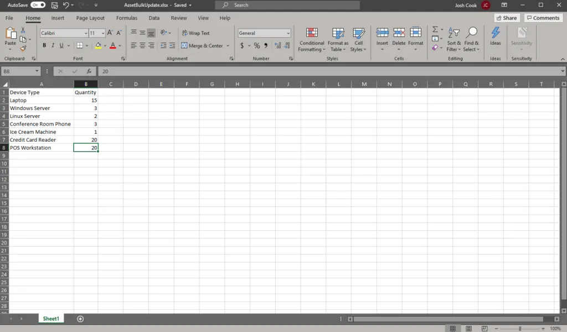Click the Undo arrow in title bar
This screenshot has height=332, width=567.
coord(66,5)
